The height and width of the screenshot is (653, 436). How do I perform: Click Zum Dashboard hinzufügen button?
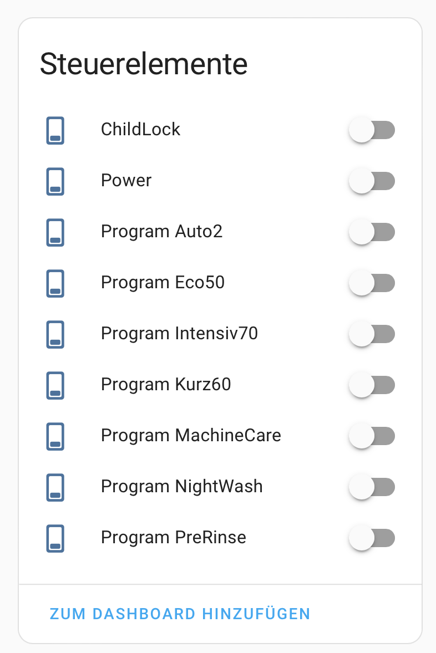[180, 614]
